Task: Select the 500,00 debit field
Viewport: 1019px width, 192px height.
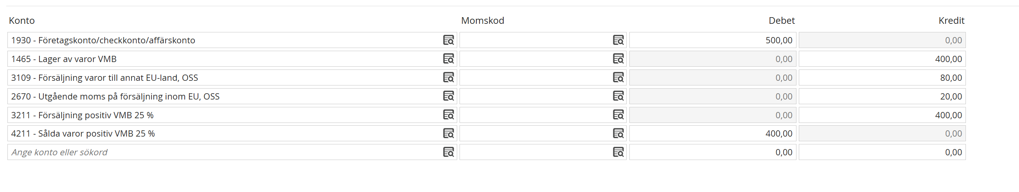Action: [713, 40]
